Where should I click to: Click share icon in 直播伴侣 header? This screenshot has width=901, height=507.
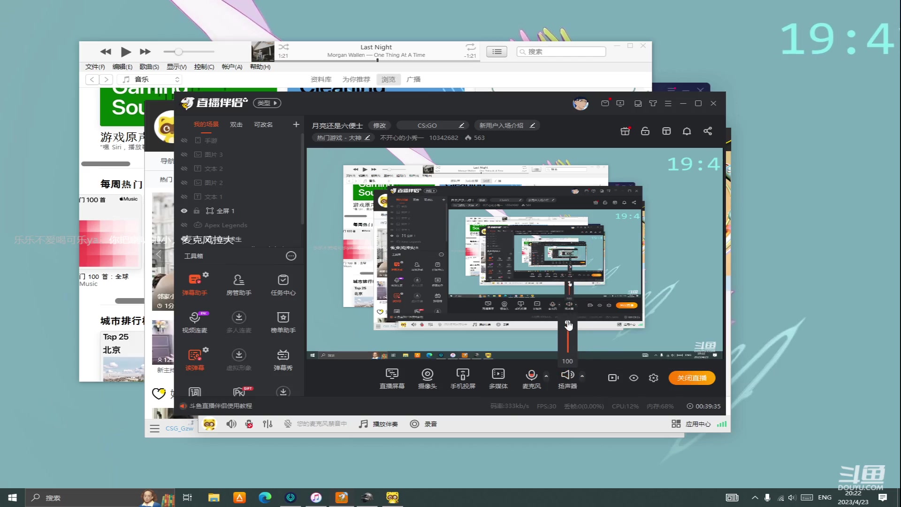[x=708, y=131]
